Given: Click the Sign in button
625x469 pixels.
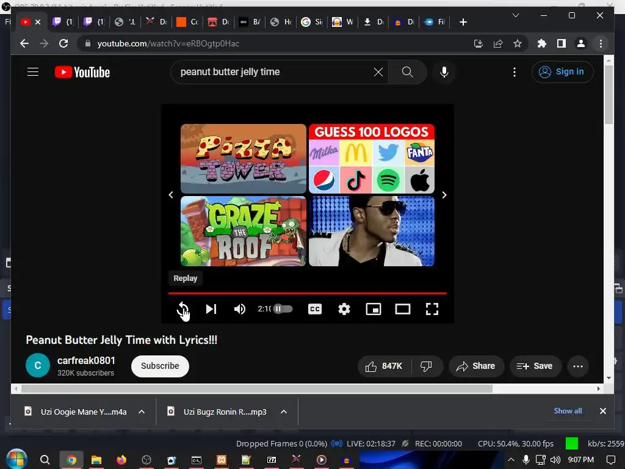Looking at the screenshot, I should coord(562,72).
